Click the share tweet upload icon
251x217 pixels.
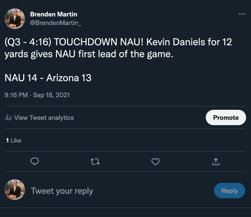tap(216, 161)
